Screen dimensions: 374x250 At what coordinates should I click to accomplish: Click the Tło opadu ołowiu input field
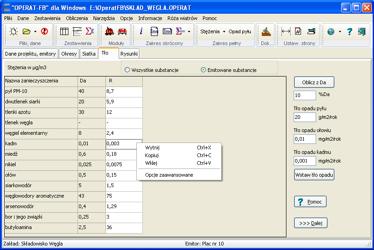click(305, 139)
